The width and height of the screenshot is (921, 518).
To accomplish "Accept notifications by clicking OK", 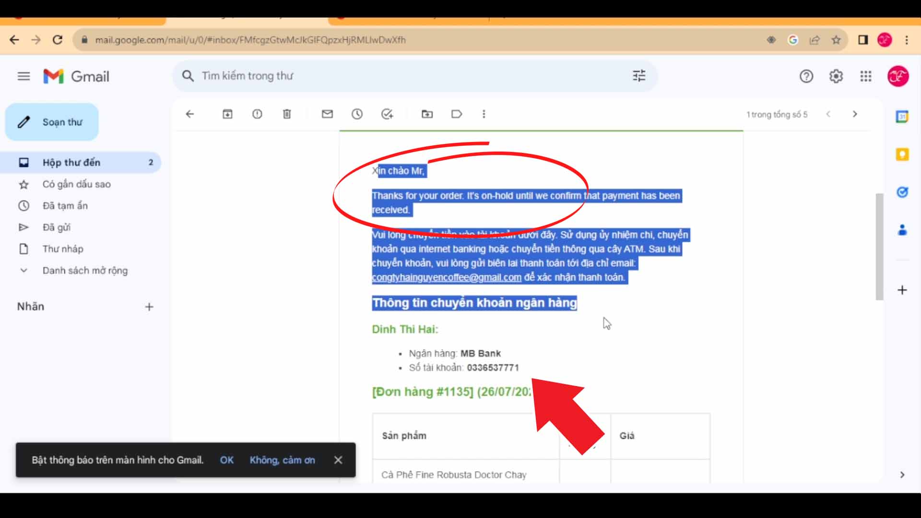I will 226,460.
